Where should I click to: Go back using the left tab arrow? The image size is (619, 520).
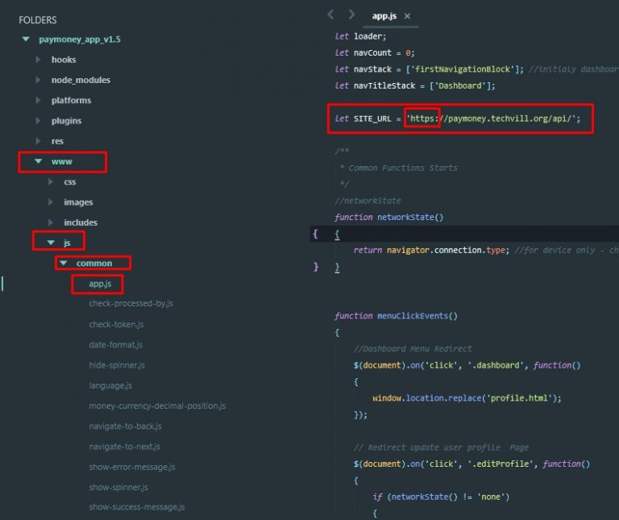(x=330, y=15)
